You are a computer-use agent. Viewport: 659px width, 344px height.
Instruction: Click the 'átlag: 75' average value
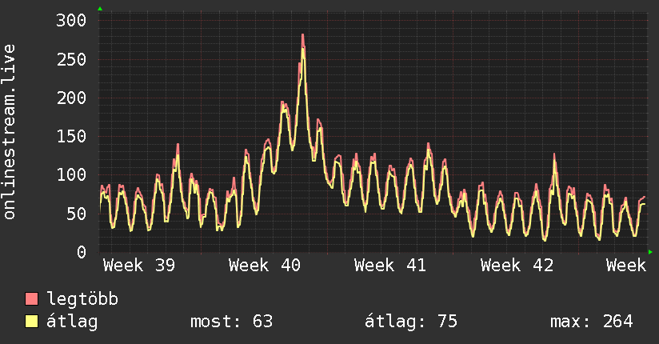click(410, 322)
